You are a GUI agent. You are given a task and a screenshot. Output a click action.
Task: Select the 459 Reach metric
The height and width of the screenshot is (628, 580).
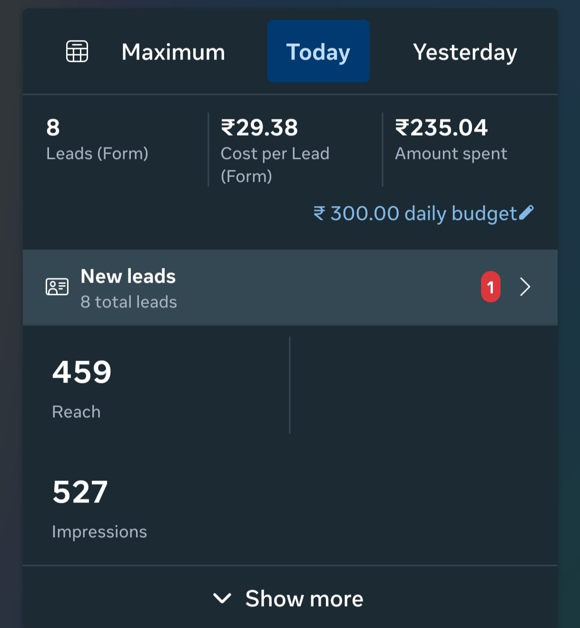(x=81, y=372)
